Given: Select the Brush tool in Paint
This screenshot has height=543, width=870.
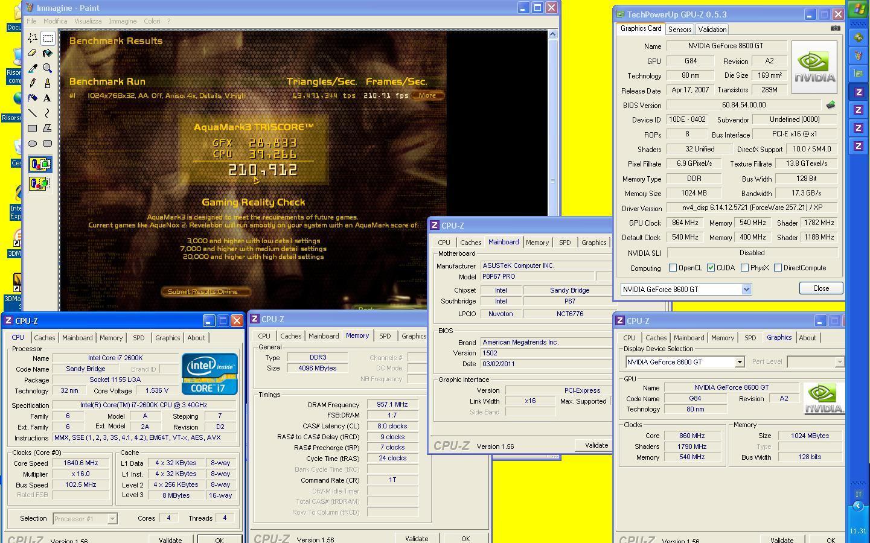Looking at the screenshot, I should click(x=48, y=83).
